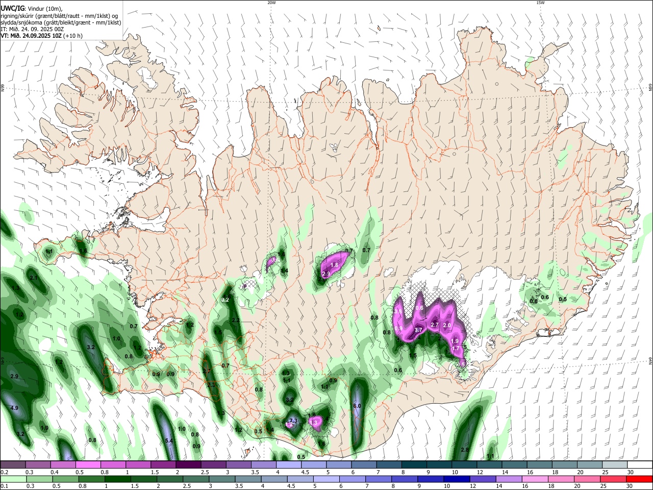653x490 pixels.
Task: Click the '64N' latitude label on the right edge
Action: click(x=650, y=361)
